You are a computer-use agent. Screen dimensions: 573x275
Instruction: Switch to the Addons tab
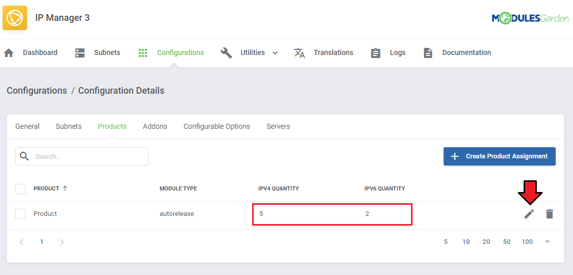[x=155, y=126]
